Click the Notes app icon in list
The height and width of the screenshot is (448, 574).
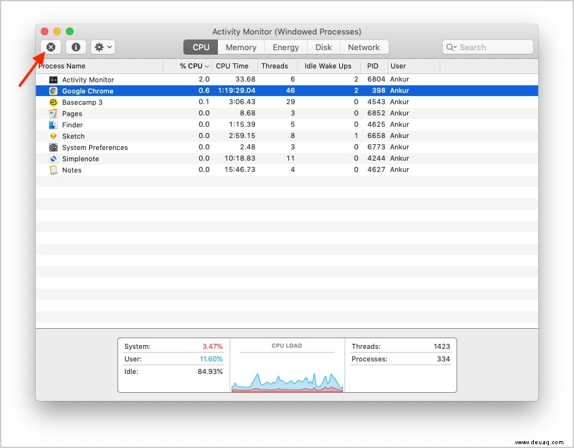53,170
